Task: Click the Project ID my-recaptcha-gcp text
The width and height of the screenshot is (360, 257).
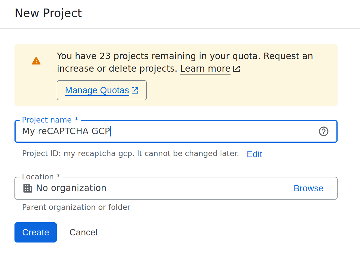Action: coord(98,154)
